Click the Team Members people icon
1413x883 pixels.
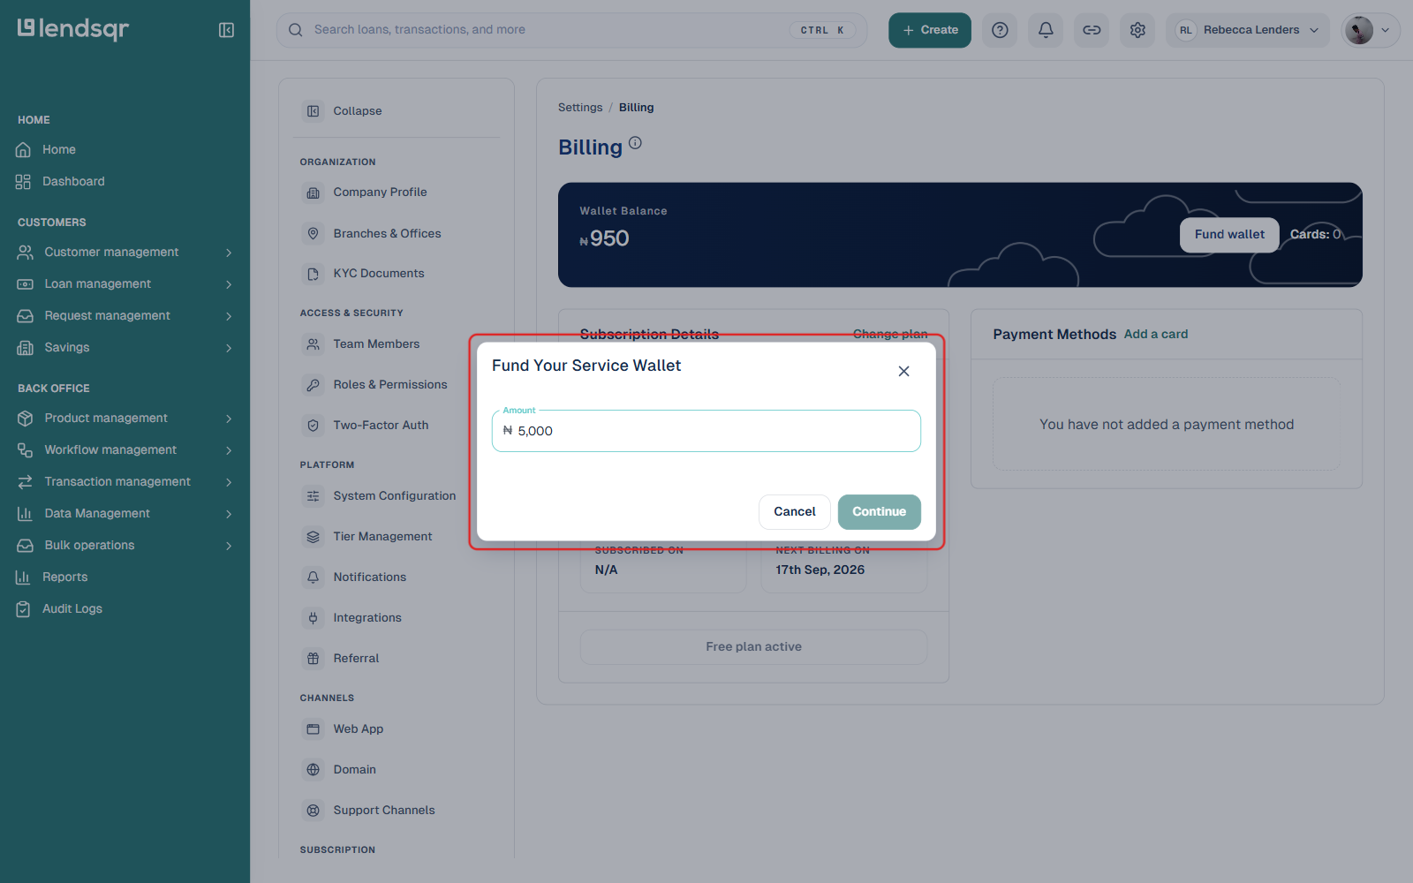point(313,344)
